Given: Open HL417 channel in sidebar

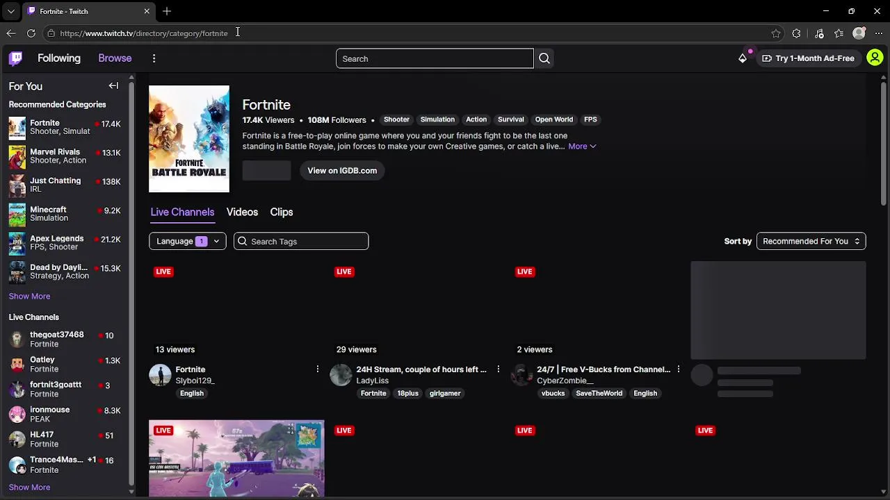Looking at the screenshot, I should click(65, 440).
